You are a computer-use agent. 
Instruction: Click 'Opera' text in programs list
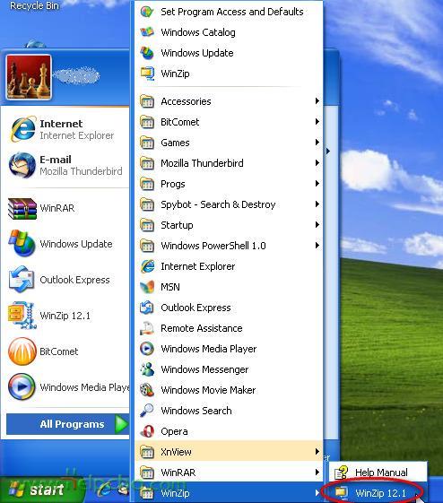(174, 432)
